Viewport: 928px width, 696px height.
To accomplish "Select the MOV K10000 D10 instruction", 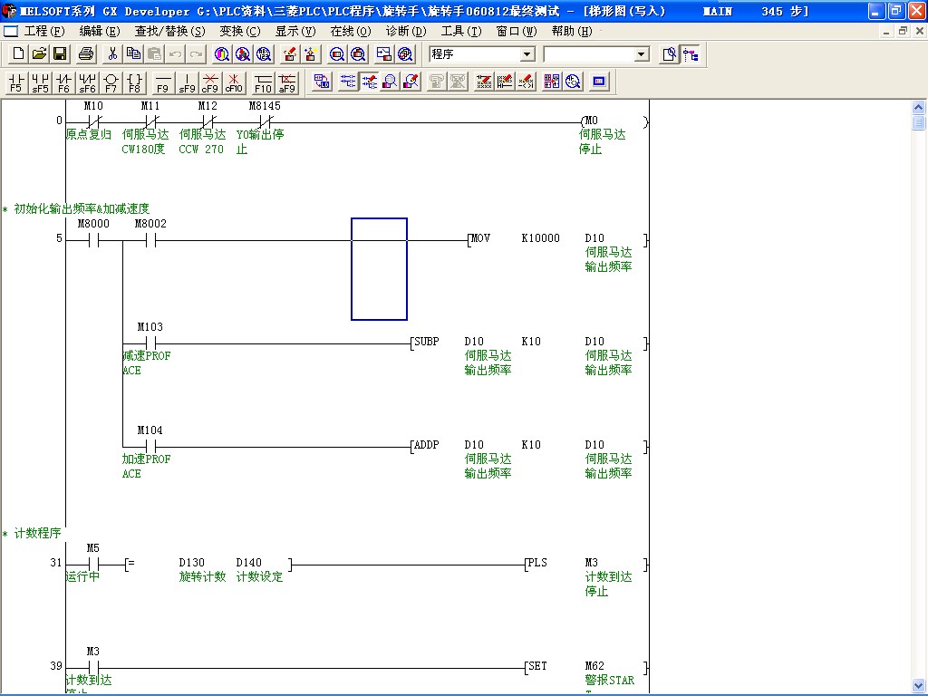I will tap(557, 239).
